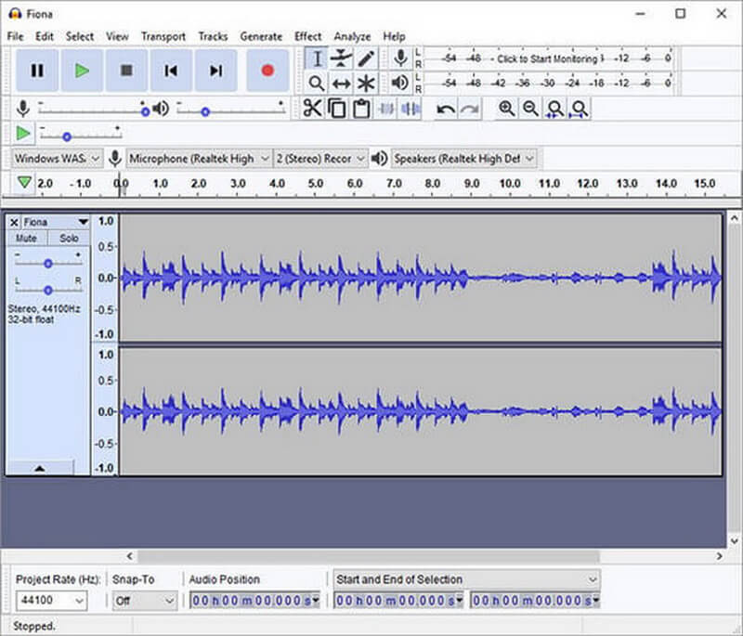Paste audio with the clipboard icon
Viewport: 743px width, 636px height.
point(361,109)
